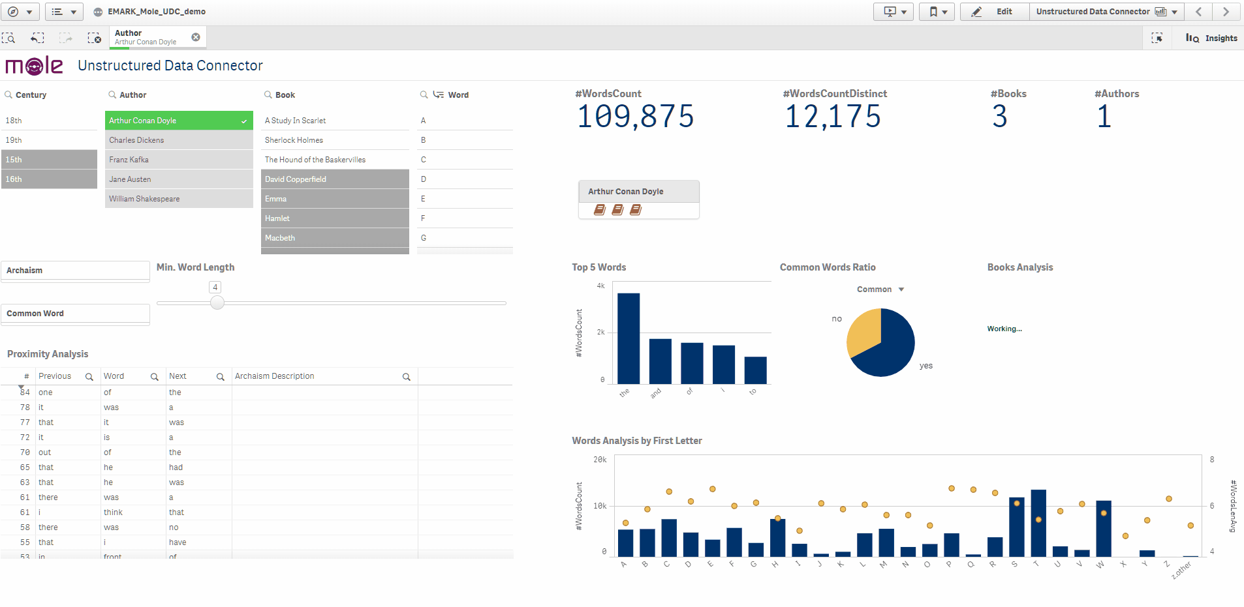
Task: Click the app info icon beside EMARK_Mole_UDC_demo
Action: [x=98, y=12]
